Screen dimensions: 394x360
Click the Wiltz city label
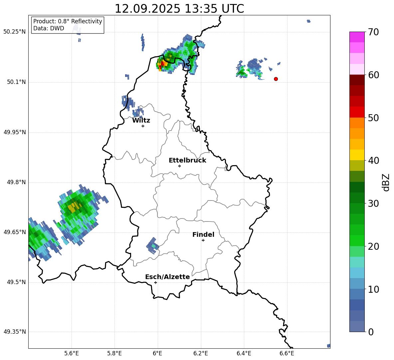[x=141, y=121]
